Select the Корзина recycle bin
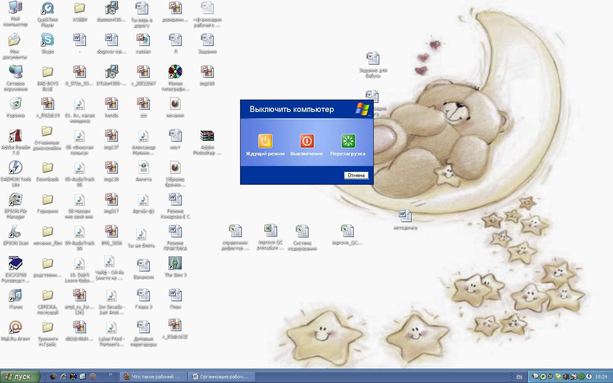Image resolution: width=613 pixels, height=383 pixels. (15, 107)
